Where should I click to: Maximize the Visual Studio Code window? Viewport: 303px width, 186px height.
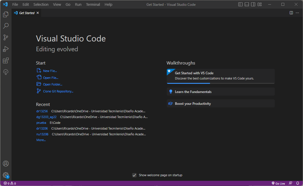point(283,4)
